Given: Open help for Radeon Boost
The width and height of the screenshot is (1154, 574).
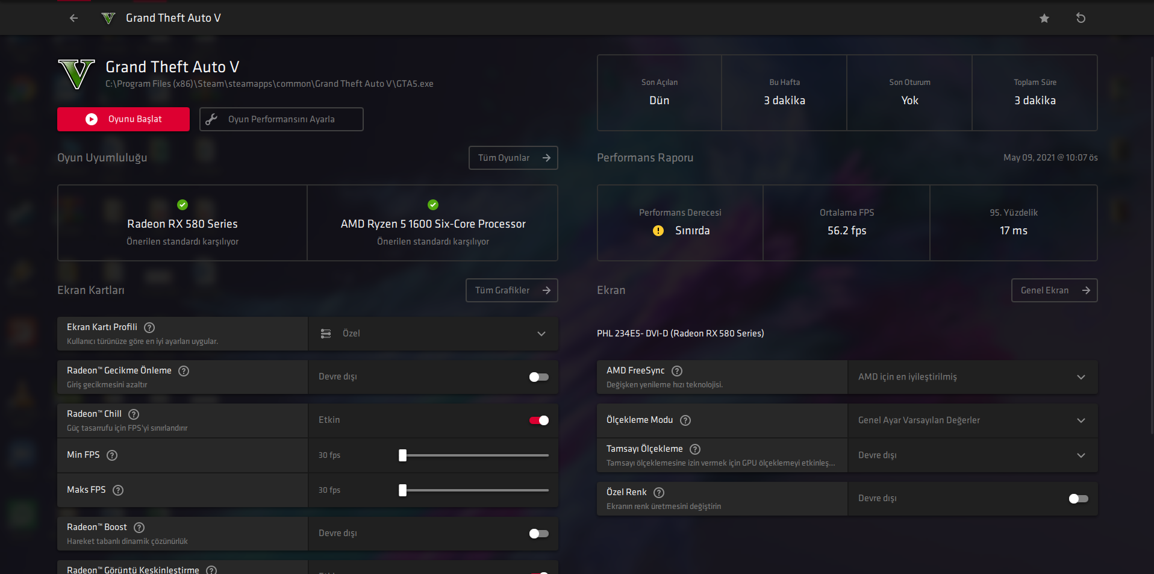Looking at the screenshot, I should pos(139,527).
